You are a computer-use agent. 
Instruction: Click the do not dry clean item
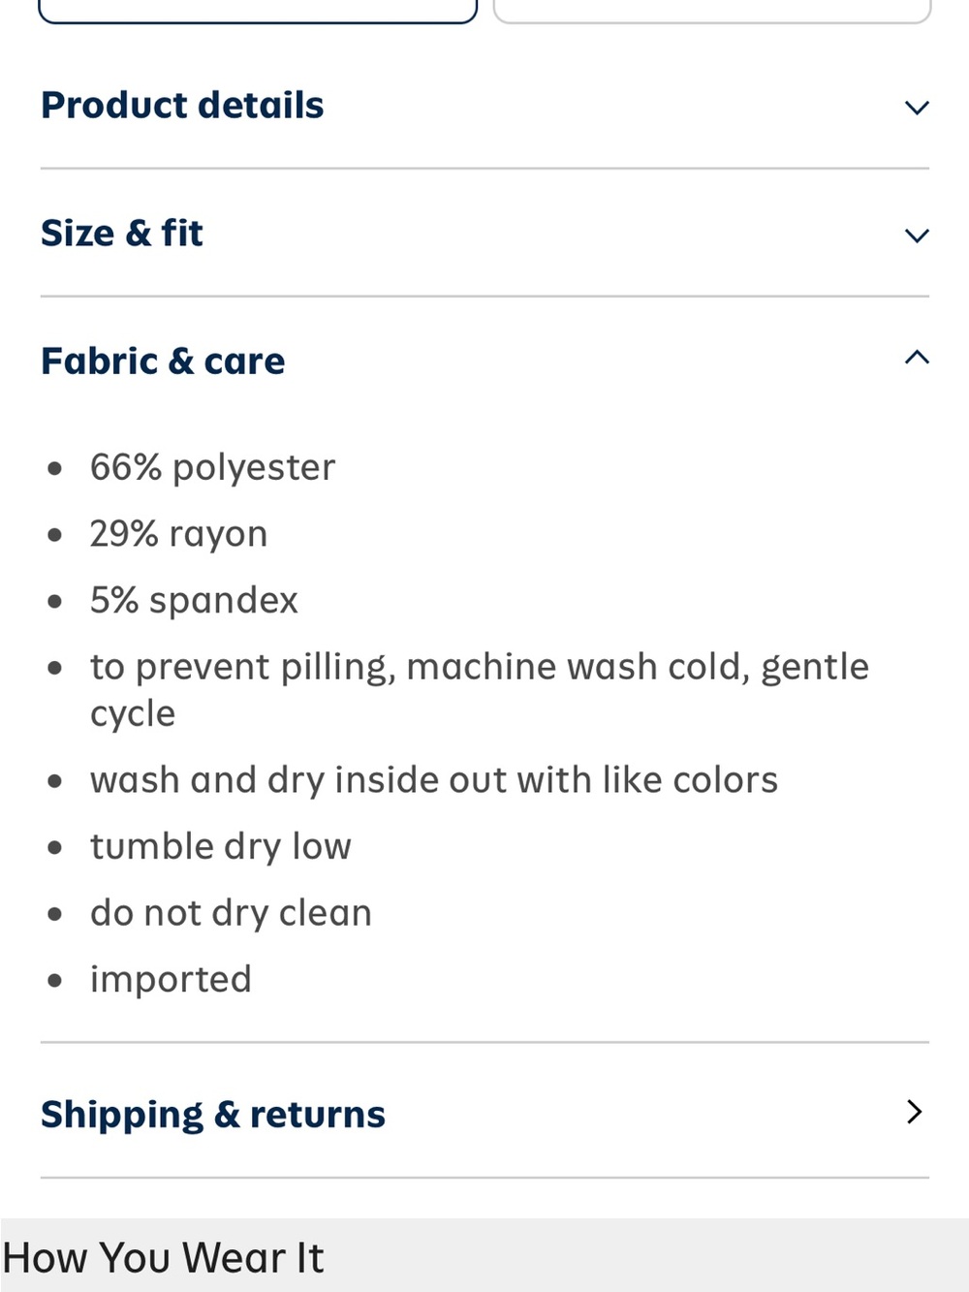click(x=231, y=913)
